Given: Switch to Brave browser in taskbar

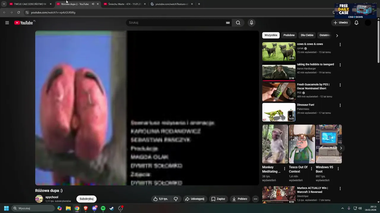Looking at the screenshot, I should tap(85, 208).
